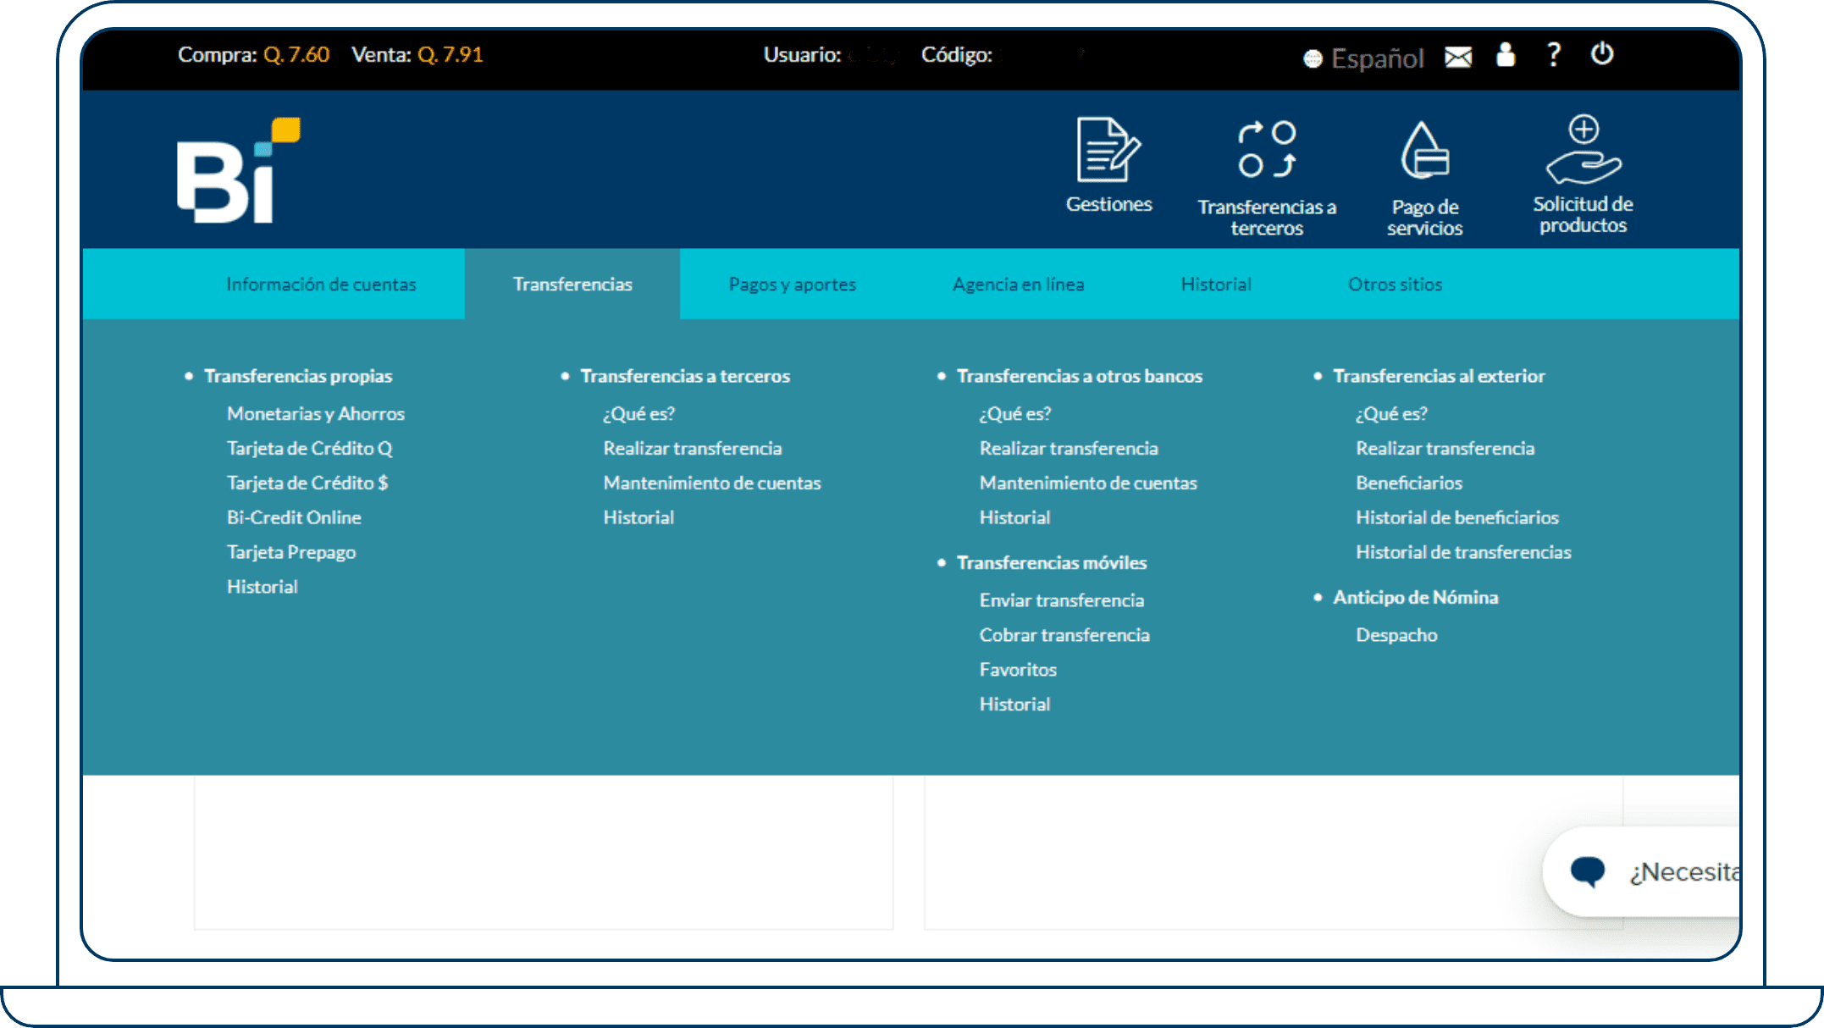This screenshot has width=1824, height=1028.
Task: Click the Código label
Action: click(x=957, y=55)
